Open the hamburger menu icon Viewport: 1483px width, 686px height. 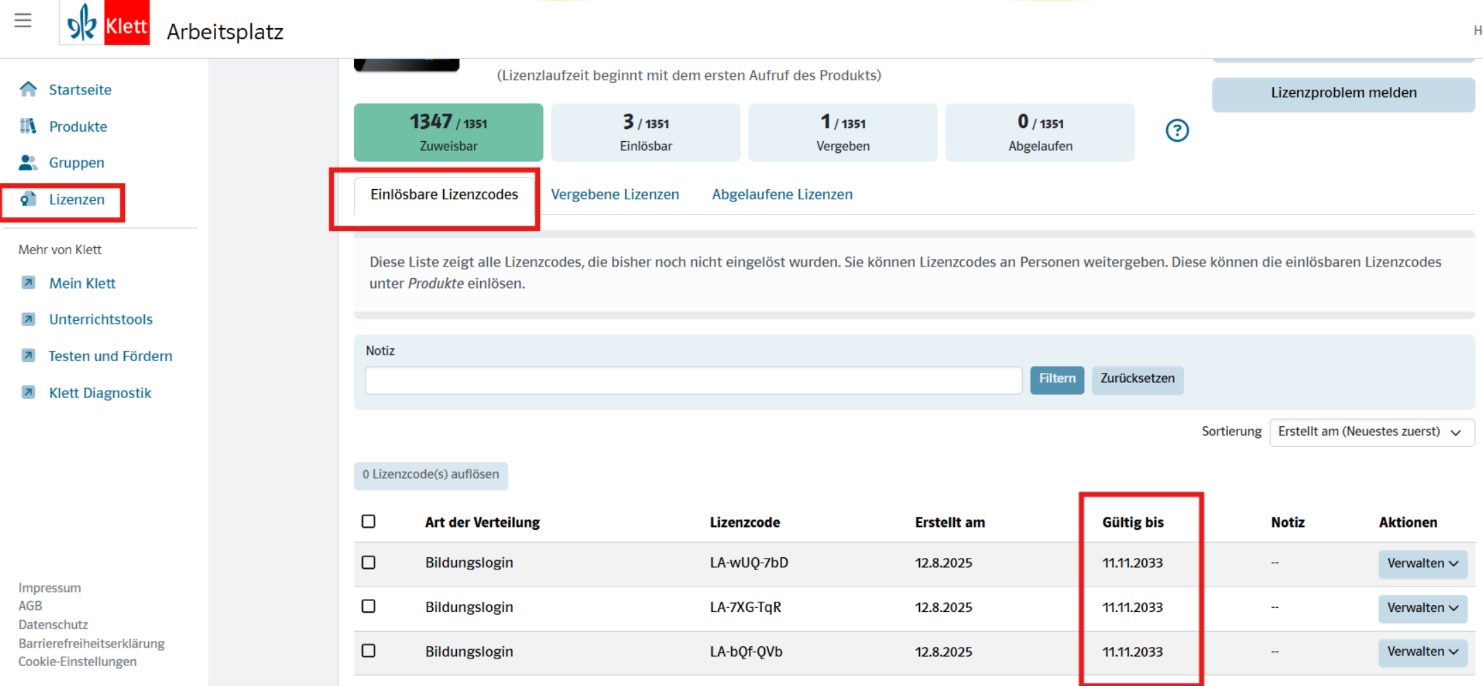23,21
